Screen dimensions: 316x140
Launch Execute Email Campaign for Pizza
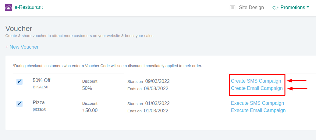pos(258,111)
